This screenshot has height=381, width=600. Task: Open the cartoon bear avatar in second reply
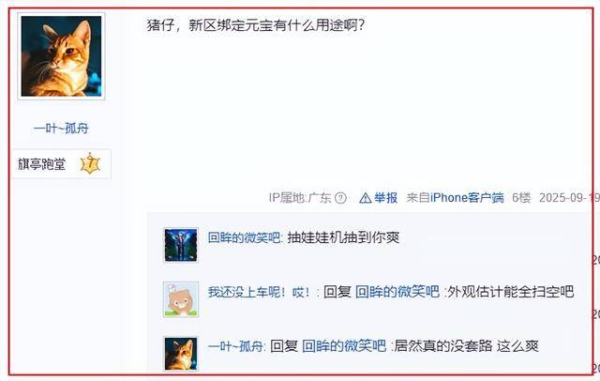pyautogui.click(x=181, y=299)
